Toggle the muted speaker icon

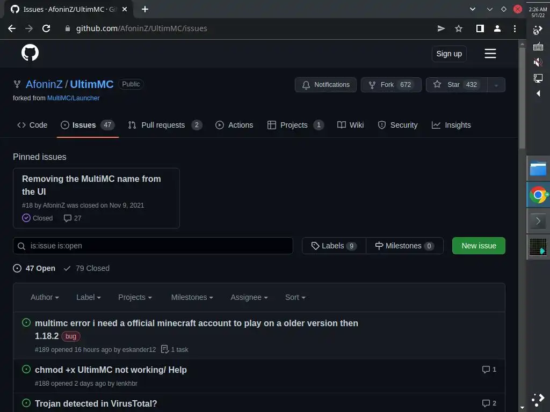[538, 62]
